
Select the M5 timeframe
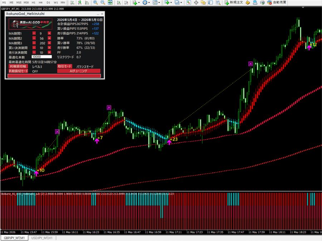(11, 2)
